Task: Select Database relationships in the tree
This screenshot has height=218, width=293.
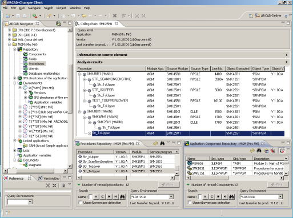Action: pyautogui.click(x=44, y=74)
